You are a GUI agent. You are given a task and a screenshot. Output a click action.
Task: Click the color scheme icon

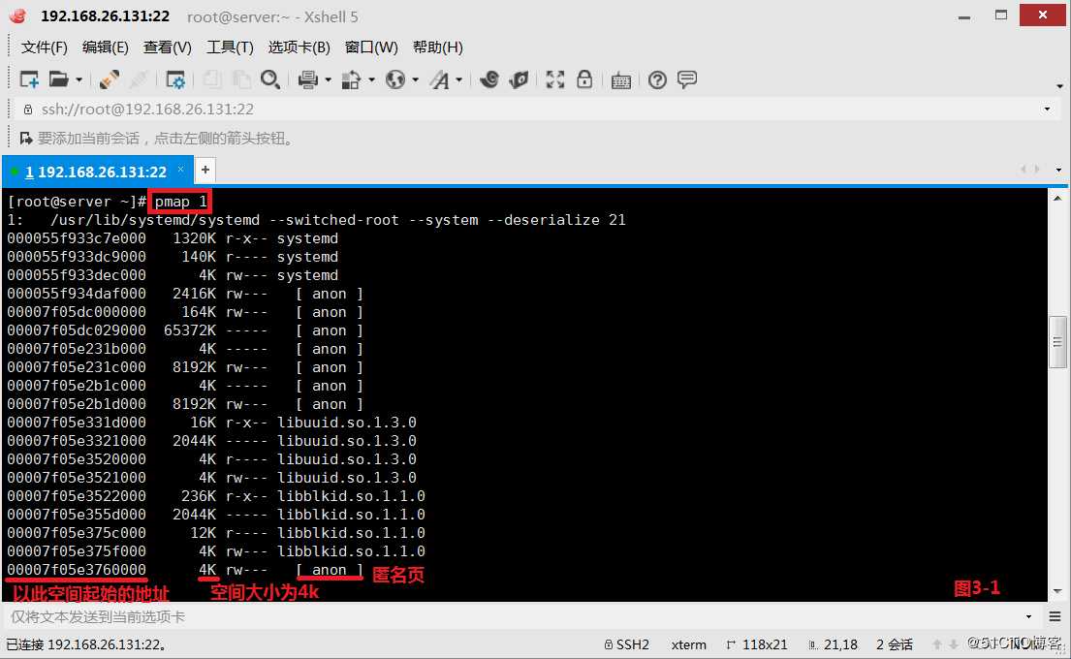click(351, 79)
